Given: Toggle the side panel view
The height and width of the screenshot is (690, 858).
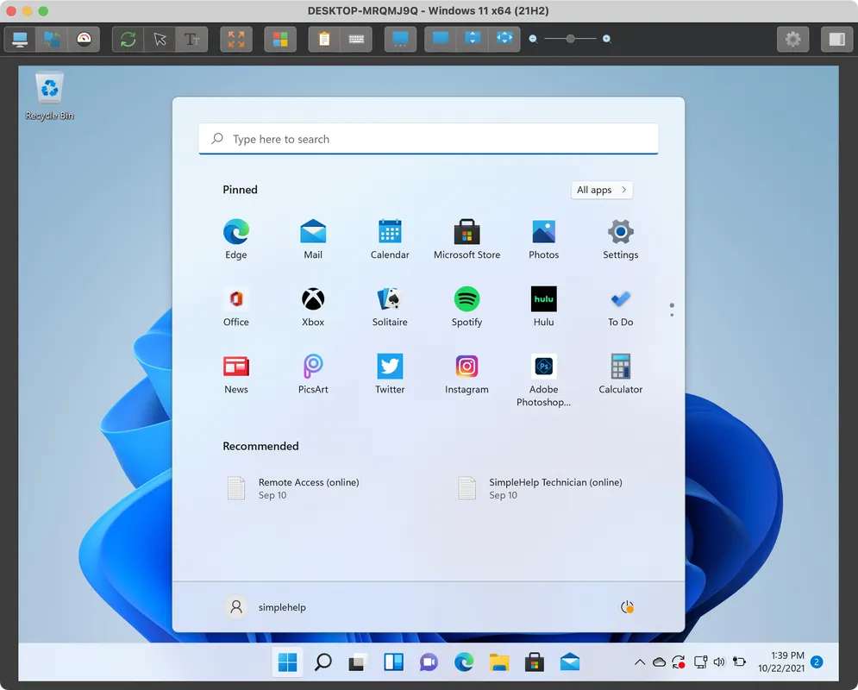Looking at the screenshot, I should [x=837, y=39].
